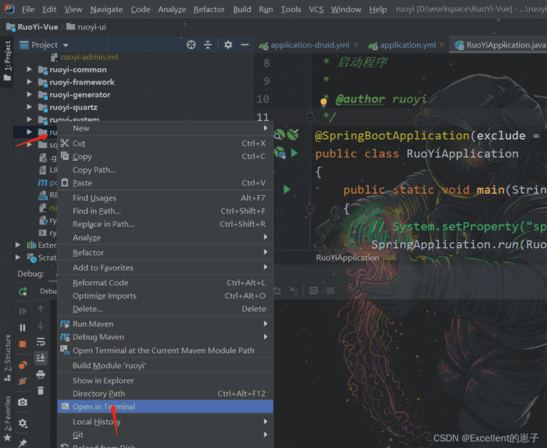Image resolution: width=547 pixels, height=448 pixels.
Task: Click the Paste clipboard icon in context menu
Action: pos(65,183)
